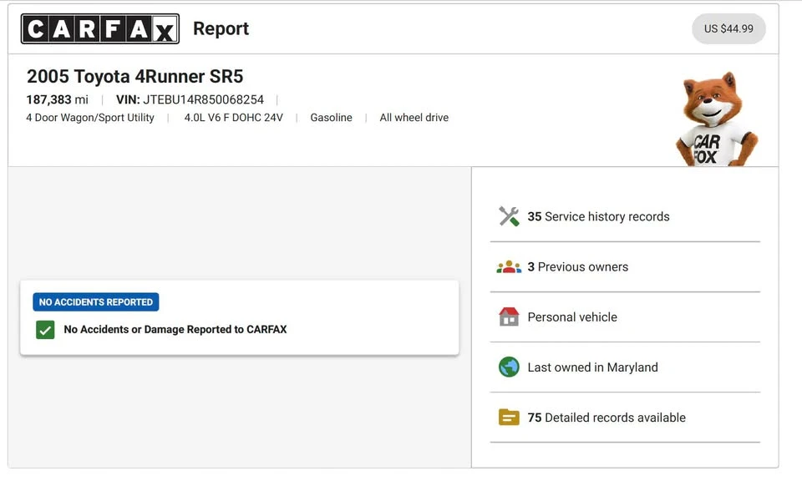Image resolution: width=802 pixels, height=481 pixels.
Task: Click '4 Door Wagon/Sport Utility' text
Action: (90, 118)
